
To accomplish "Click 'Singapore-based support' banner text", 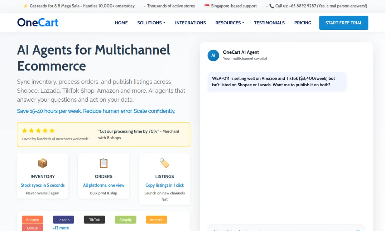I will (234, 6).
